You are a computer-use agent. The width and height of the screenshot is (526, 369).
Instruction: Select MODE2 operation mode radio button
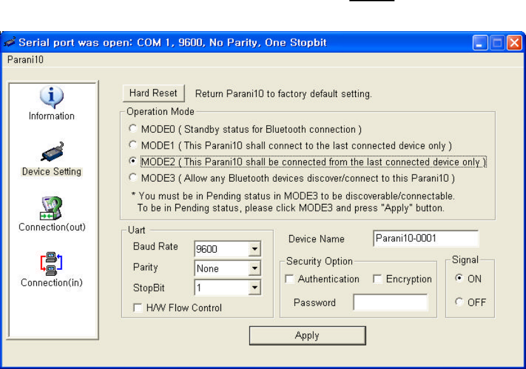pyautogui.click(x=133, y=161)
